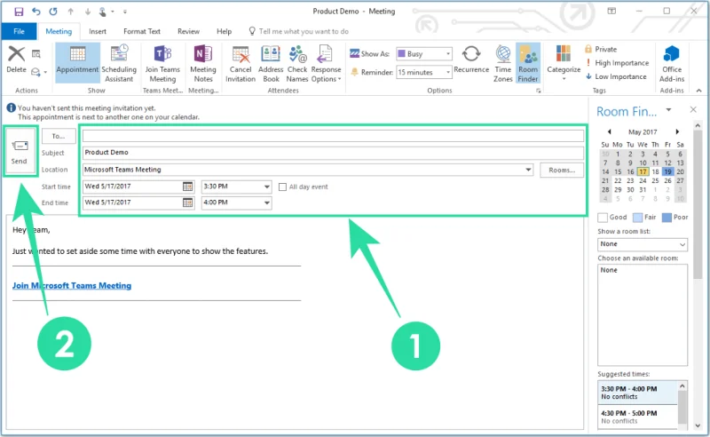
Task: Select May 19 in the calendar
Action: 667,171
